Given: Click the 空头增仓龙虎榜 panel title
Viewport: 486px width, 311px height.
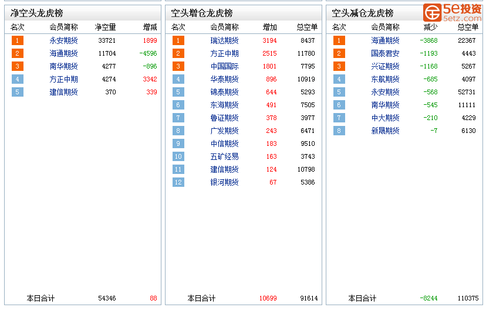Looking at the screenshot, I should pyautogui.click(x=202, y=13).
